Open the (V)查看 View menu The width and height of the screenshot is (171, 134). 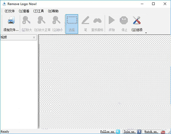(x=24, y=11)
